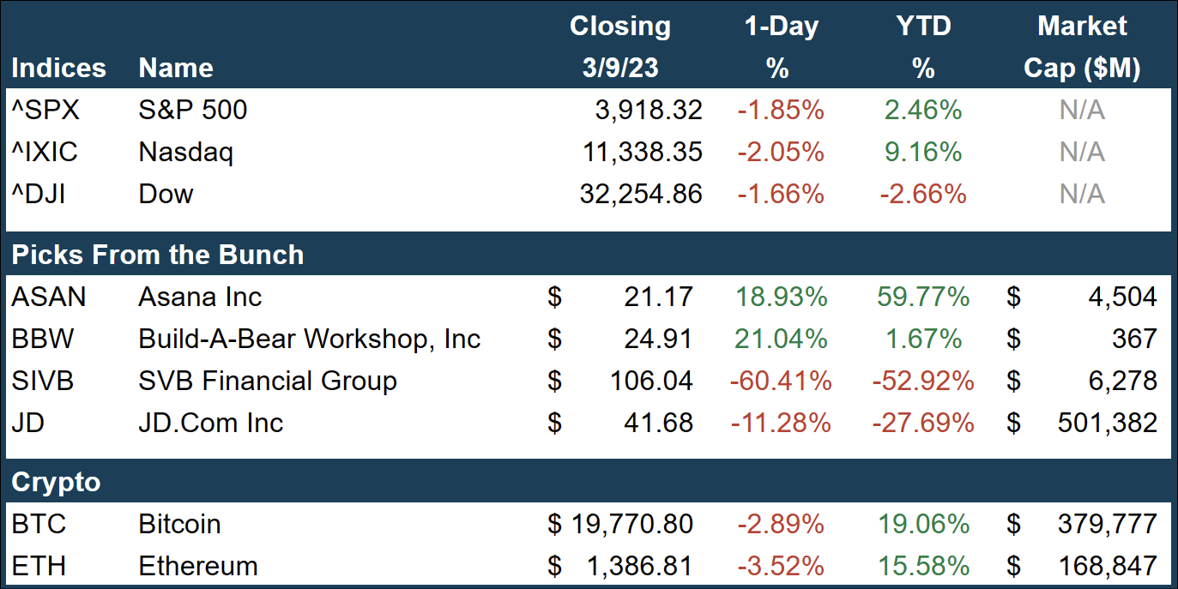This screenshot has height=589, width=1178.
Task: Click the Crypto section header
Action: tap(56, 482)
